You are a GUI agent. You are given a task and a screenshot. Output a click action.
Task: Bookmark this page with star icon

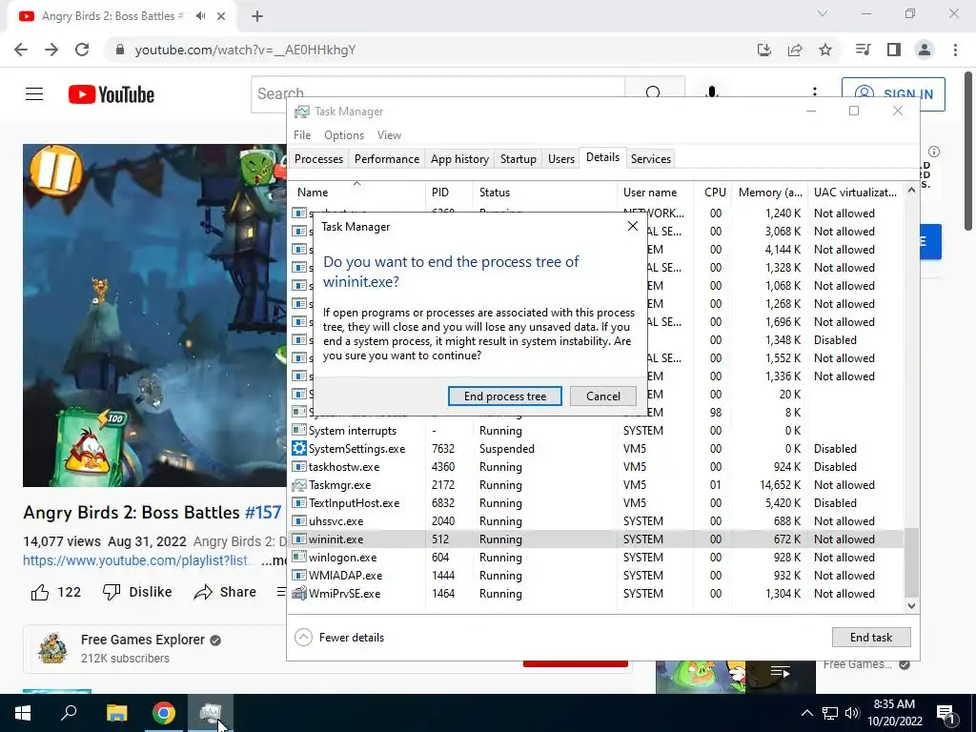[825, 50]
